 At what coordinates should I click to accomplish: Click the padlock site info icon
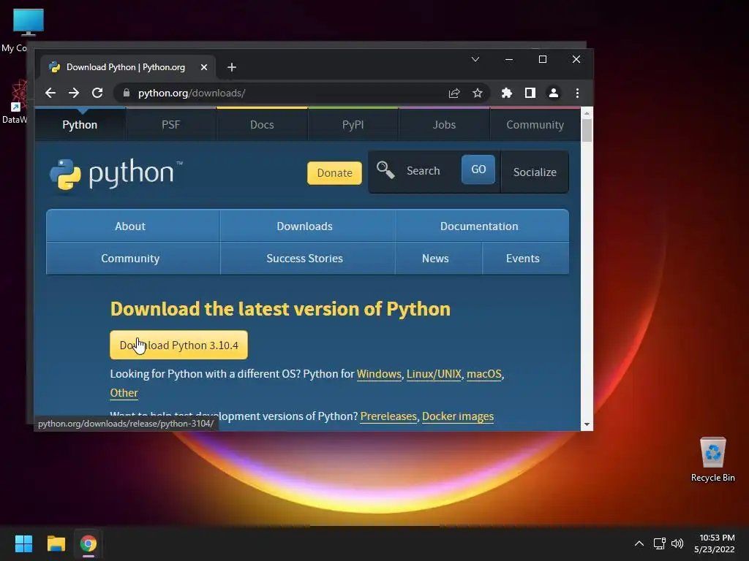click(127, 93)
